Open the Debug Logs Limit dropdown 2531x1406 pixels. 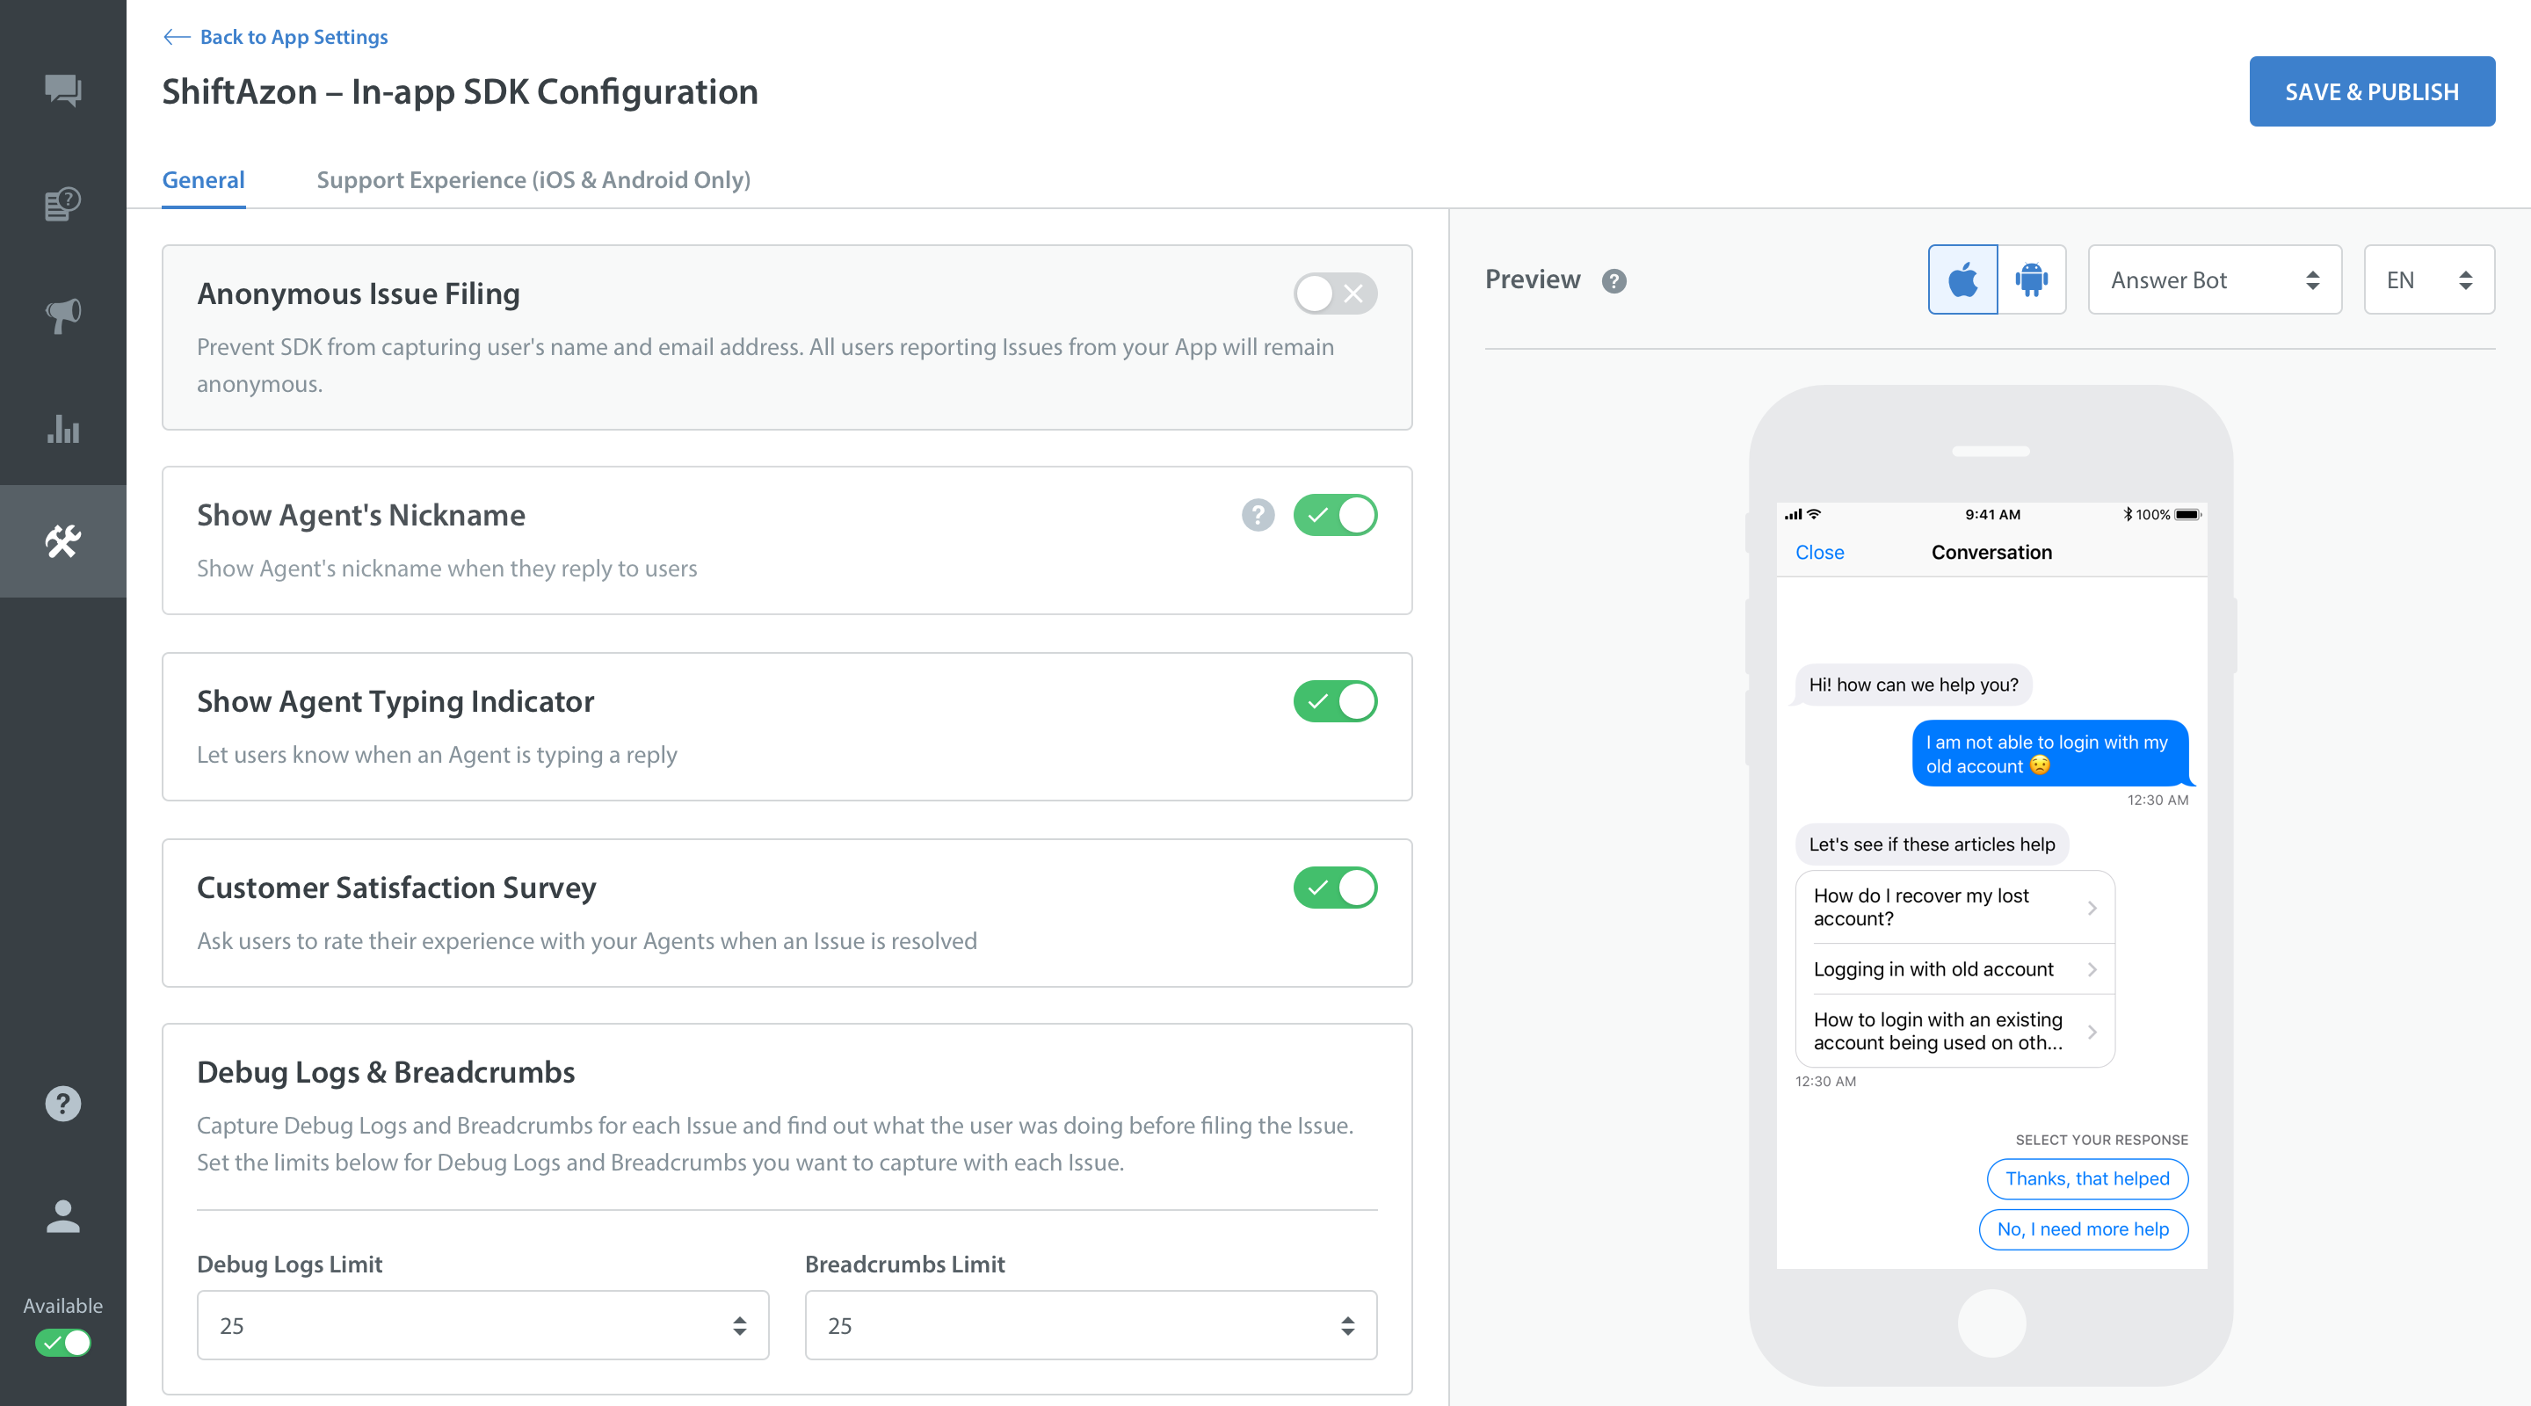pos(482,1325)
